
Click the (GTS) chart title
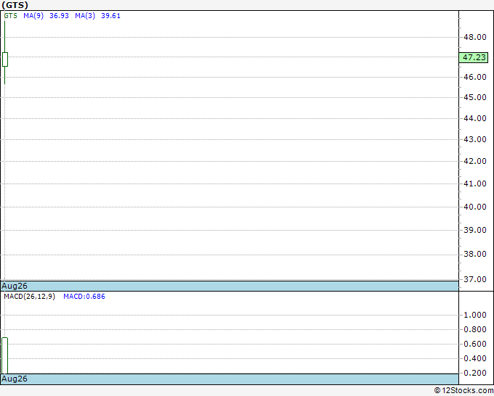coord(15,5)
